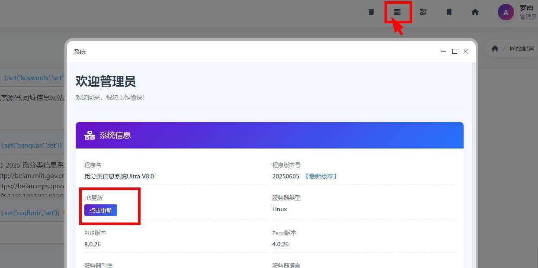Close the 系统 dialog
538x268 pixels.
click(x=466, y=52)
